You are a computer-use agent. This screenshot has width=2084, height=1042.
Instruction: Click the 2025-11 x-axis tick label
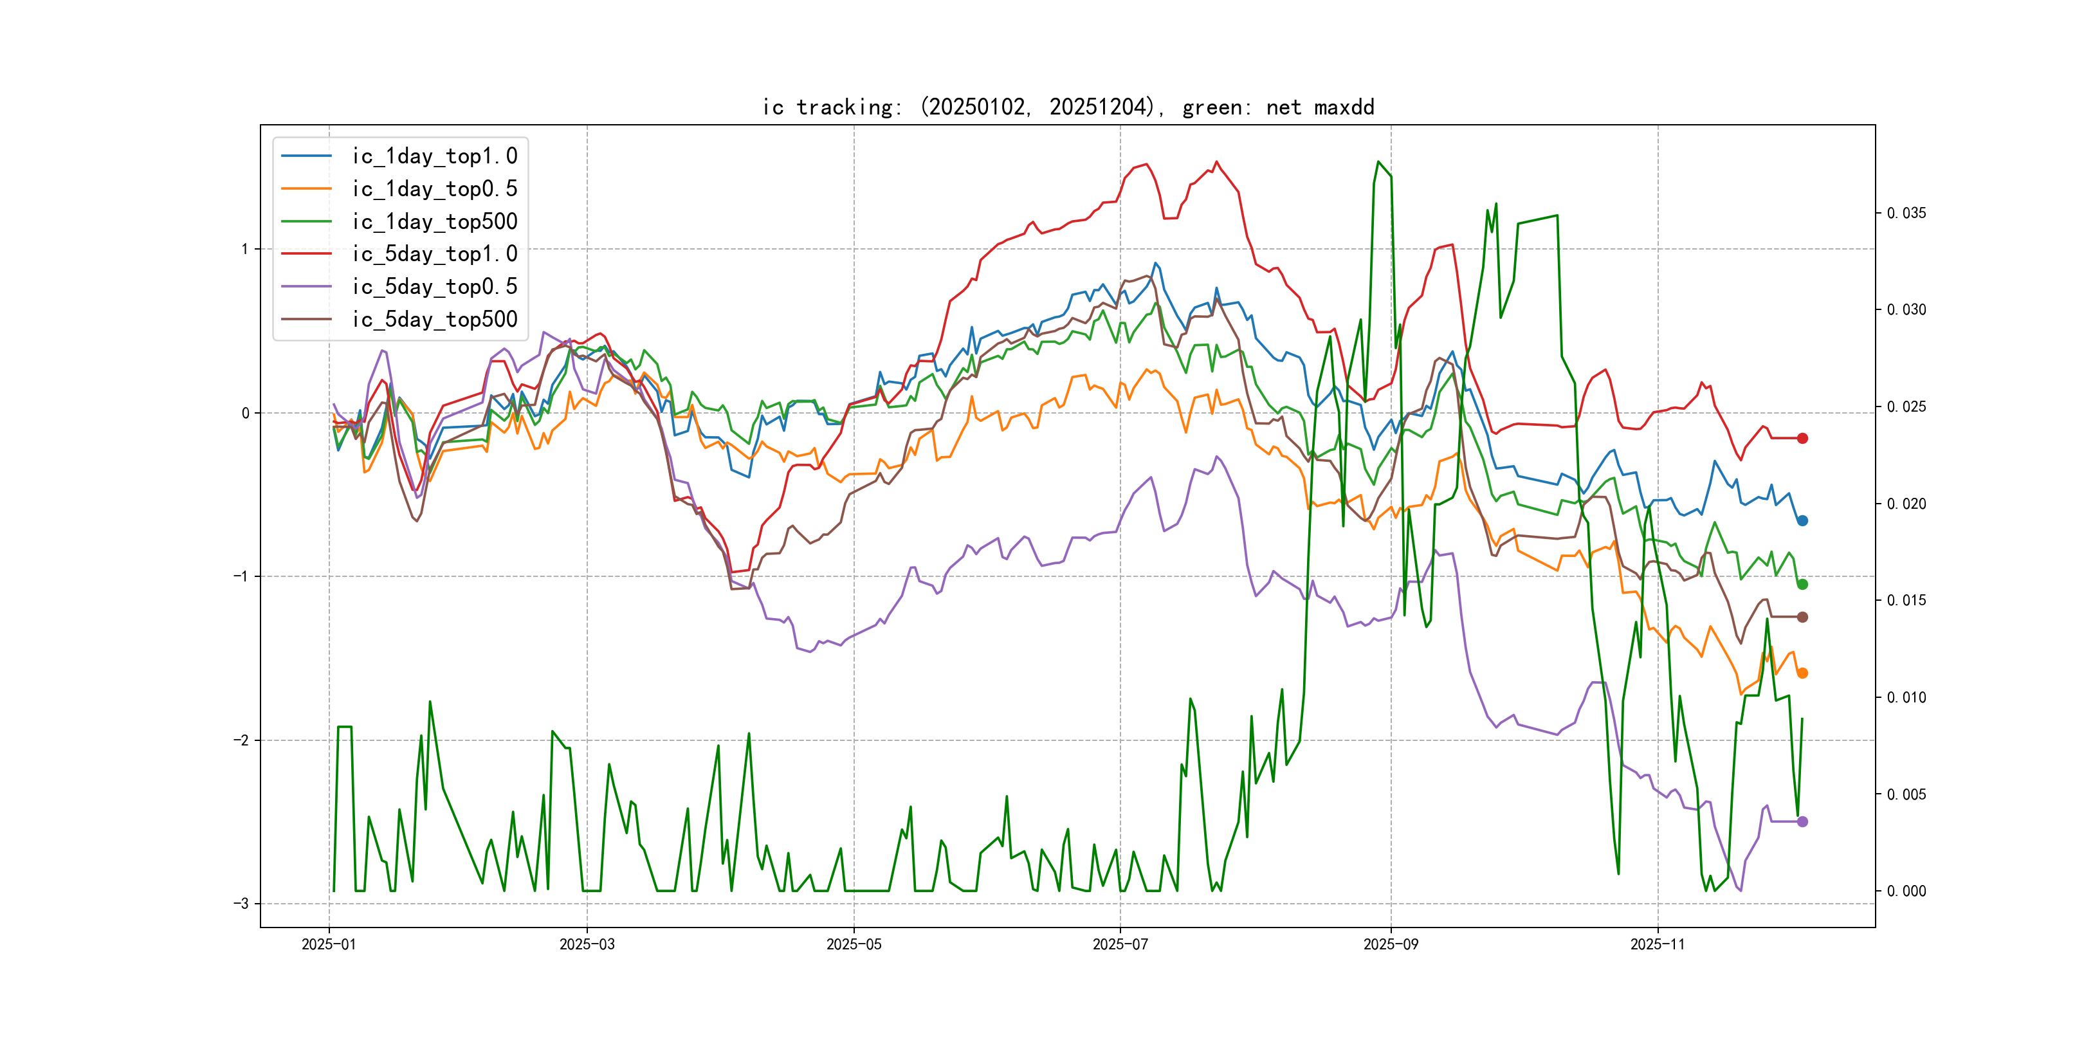[1657, 945]
